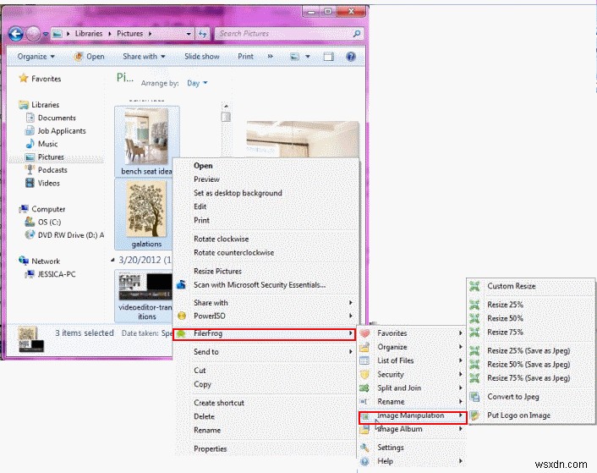Click the Custom Resize icon

pyautogui.click(x=474, y=286)
